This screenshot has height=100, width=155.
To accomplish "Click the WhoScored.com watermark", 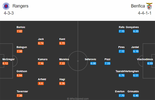I will tap(78, 99).
